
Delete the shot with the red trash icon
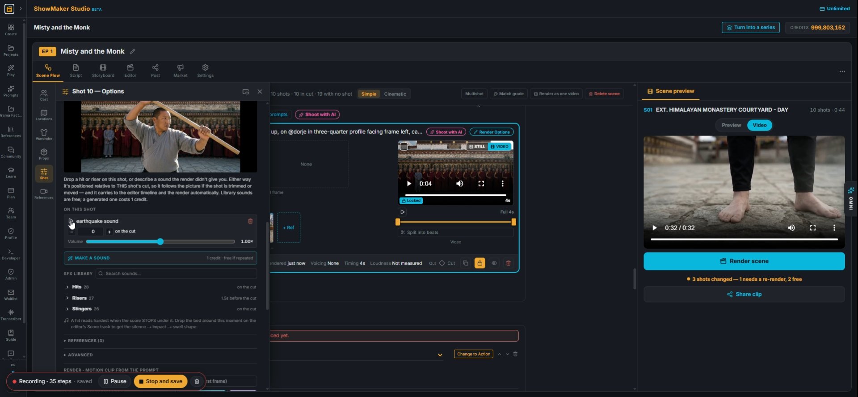click(x=508, y=263)
